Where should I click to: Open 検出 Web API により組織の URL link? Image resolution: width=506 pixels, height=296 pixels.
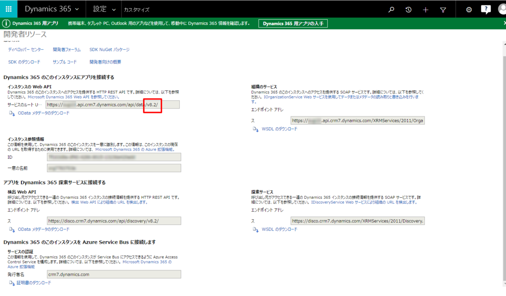click(109, 202)
